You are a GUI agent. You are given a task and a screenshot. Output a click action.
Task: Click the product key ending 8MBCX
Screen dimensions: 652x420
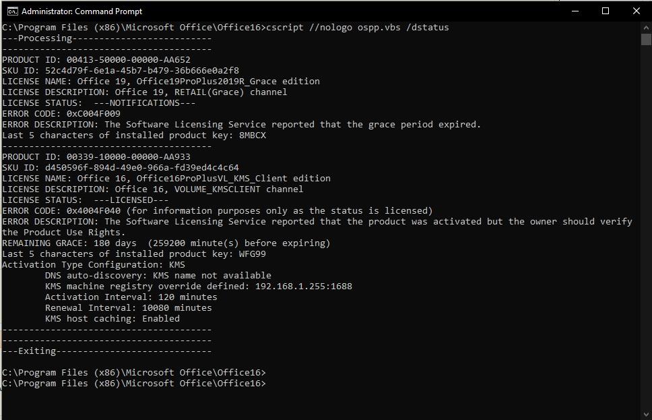pyautogui.click(x=253, y=136)
